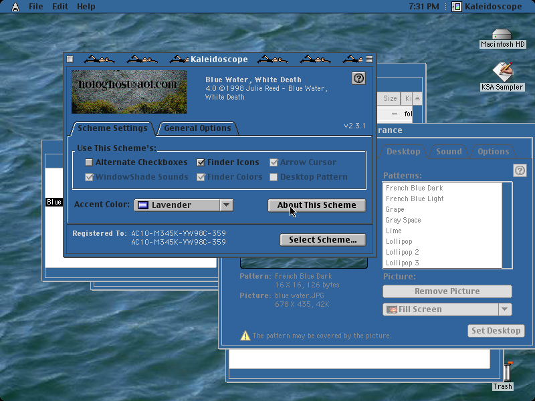Viewport: 535px width, 401px height.
Task: Click the Appearance window help icon
Action: [520, 170]
